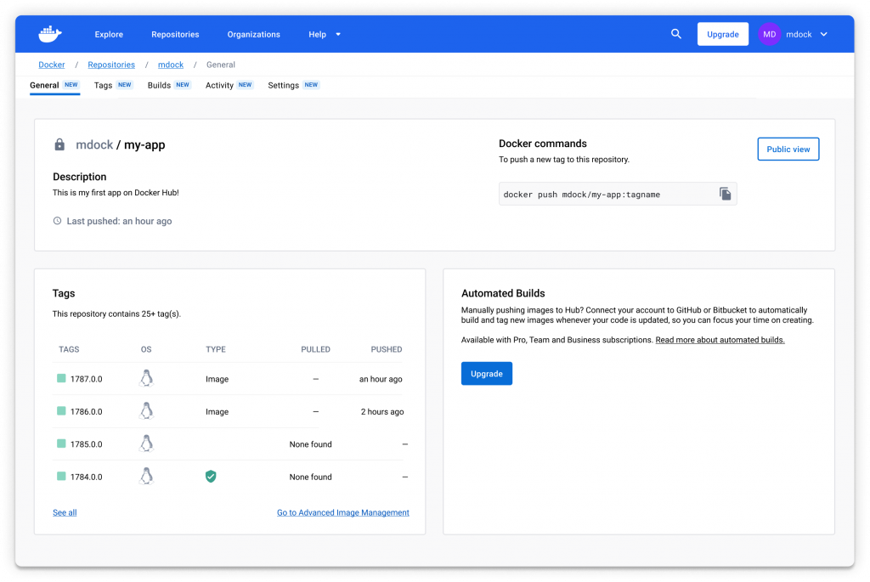Click the clock icon beside Last pushed
This screenshot has width=870, height=582.
58,221
